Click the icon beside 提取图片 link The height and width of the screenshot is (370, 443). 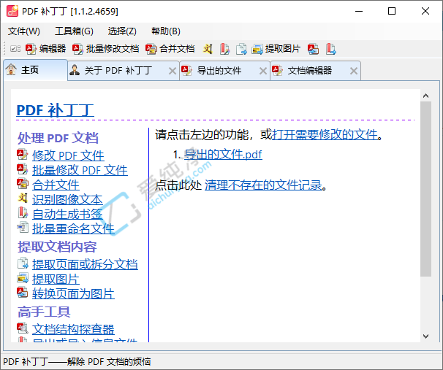[23, 278]
